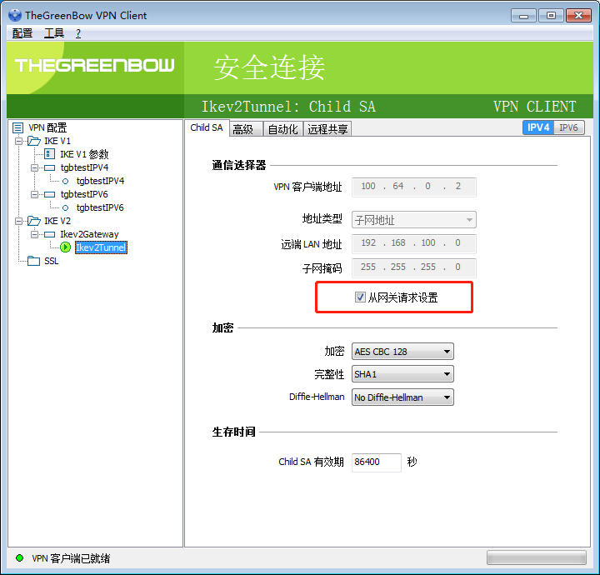Collapse the tgbtestIPV4 gateway node
Image resolution: width=600 pixels, height=575 pixels.
[x=34, y=168]
